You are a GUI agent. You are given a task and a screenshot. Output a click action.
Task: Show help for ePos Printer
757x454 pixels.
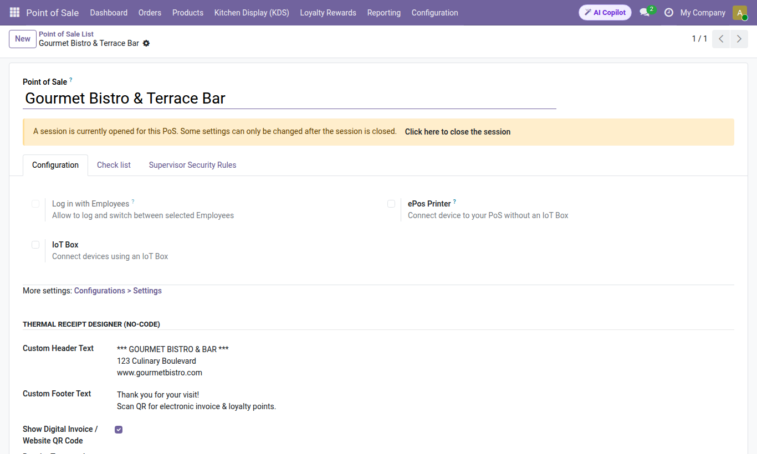[x=454, y=202]
